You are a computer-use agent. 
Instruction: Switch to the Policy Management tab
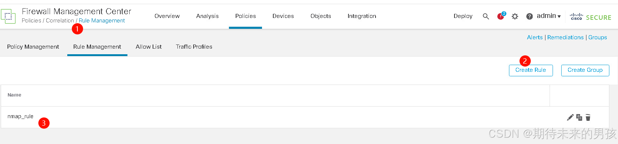[x=33, y=47]
